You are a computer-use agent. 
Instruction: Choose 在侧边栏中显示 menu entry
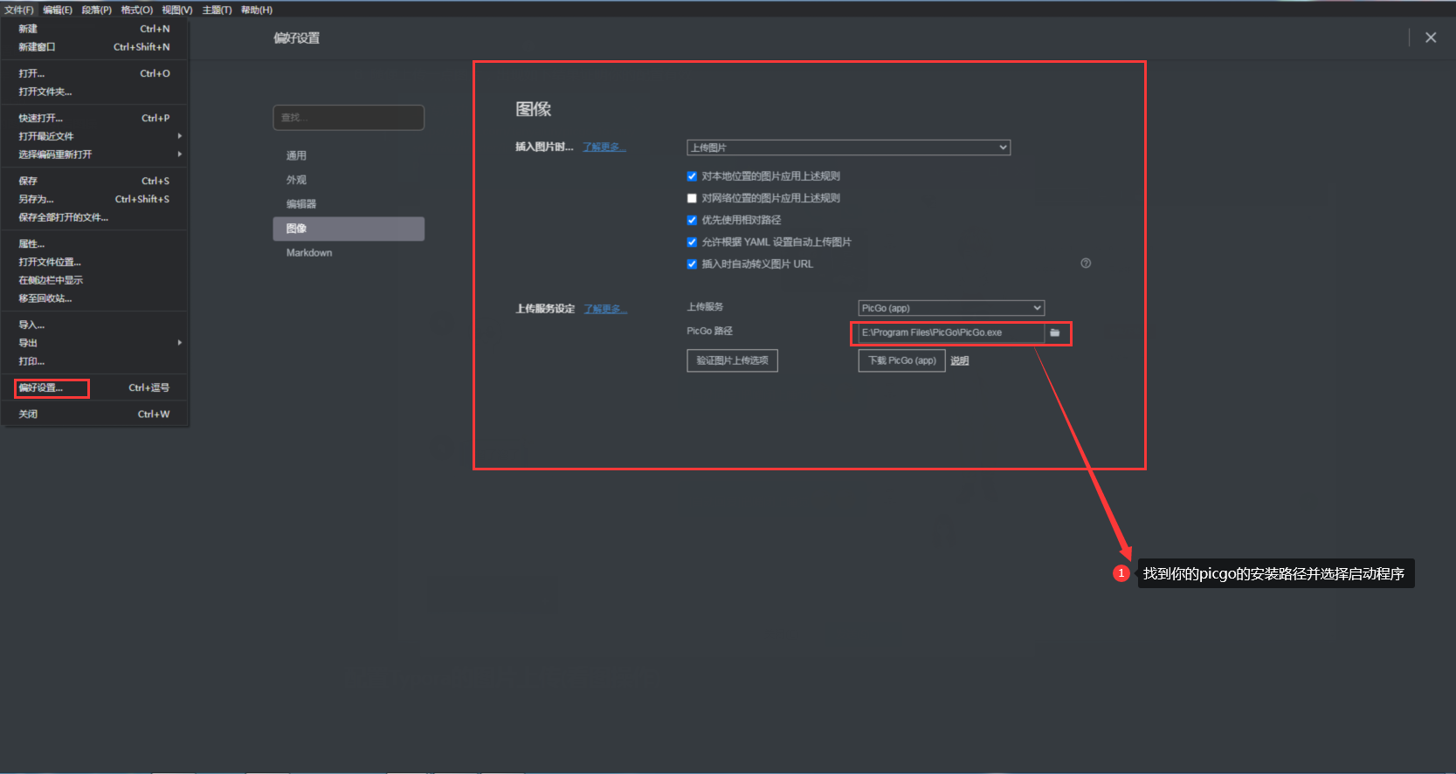pyautogui.click(x=94, y=280)
